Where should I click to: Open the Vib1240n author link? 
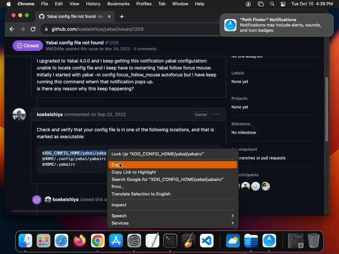pyautogui.click(x=55, y=49)
